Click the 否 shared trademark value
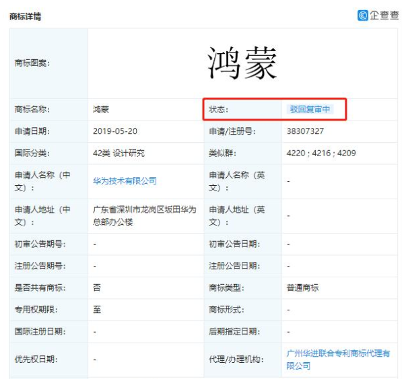402x379 pixels. [x=97, y=287]
